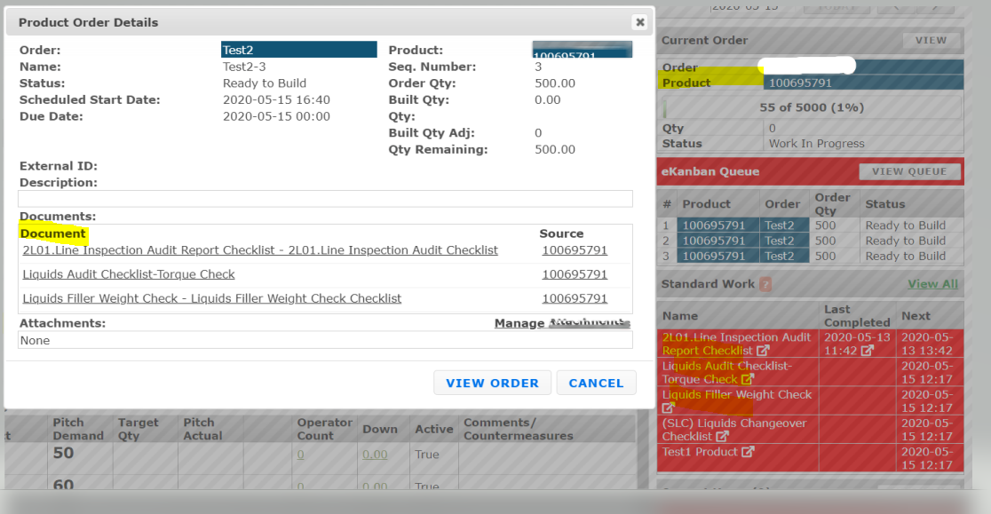Click the Description input field

pos(326,198)
